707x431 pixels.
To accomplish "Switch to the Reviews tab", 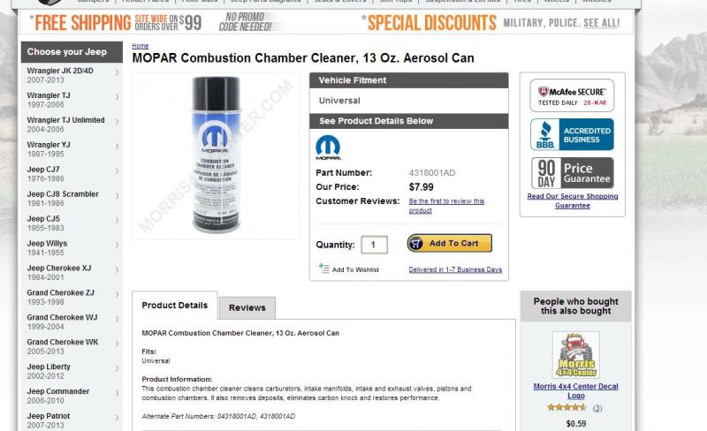I will point(247,308).
